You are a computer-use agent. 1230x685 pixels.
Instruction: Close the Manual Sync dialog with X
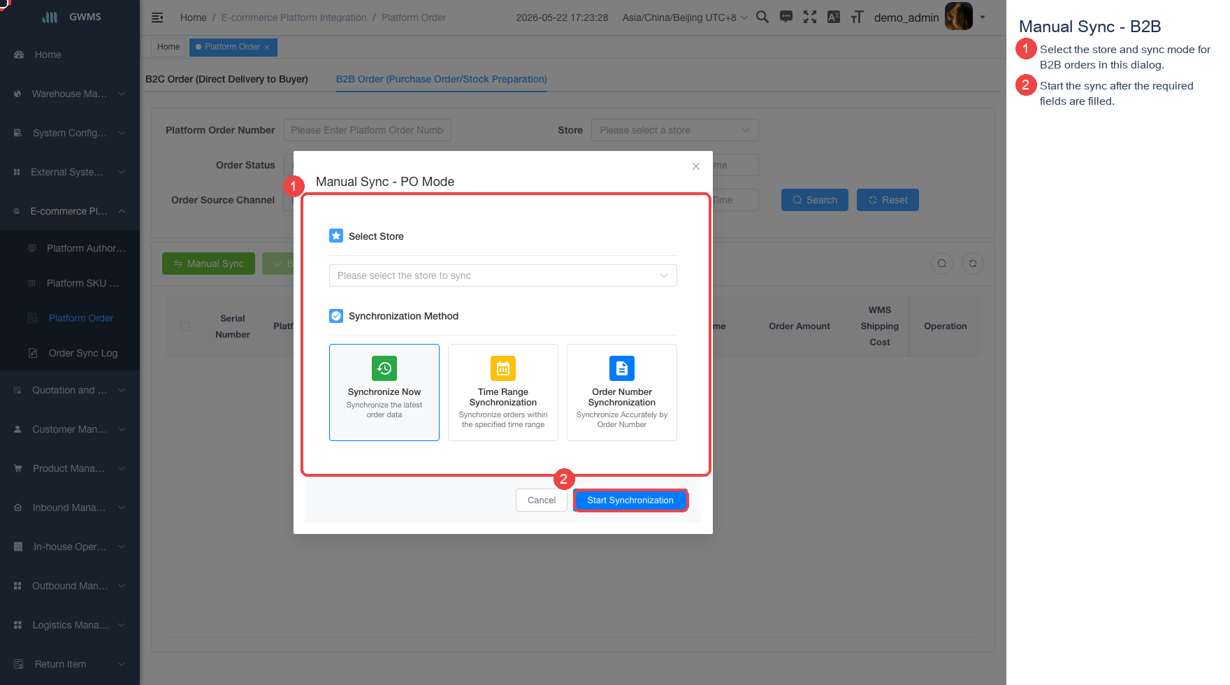[696, 166]
